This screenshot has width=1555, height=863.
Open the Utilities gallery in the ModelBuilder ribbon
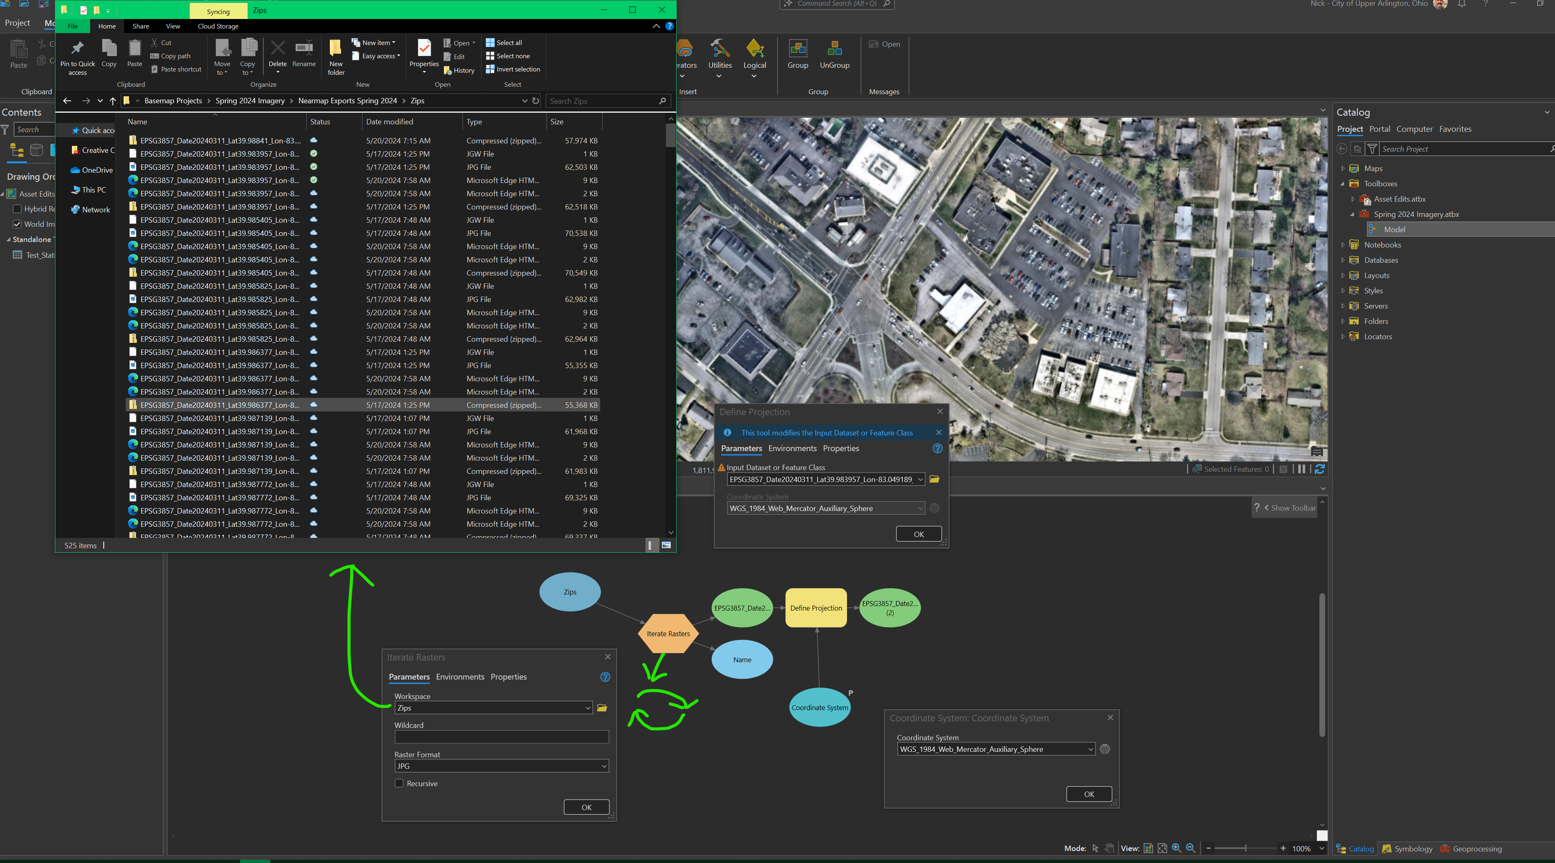point(720,57)
